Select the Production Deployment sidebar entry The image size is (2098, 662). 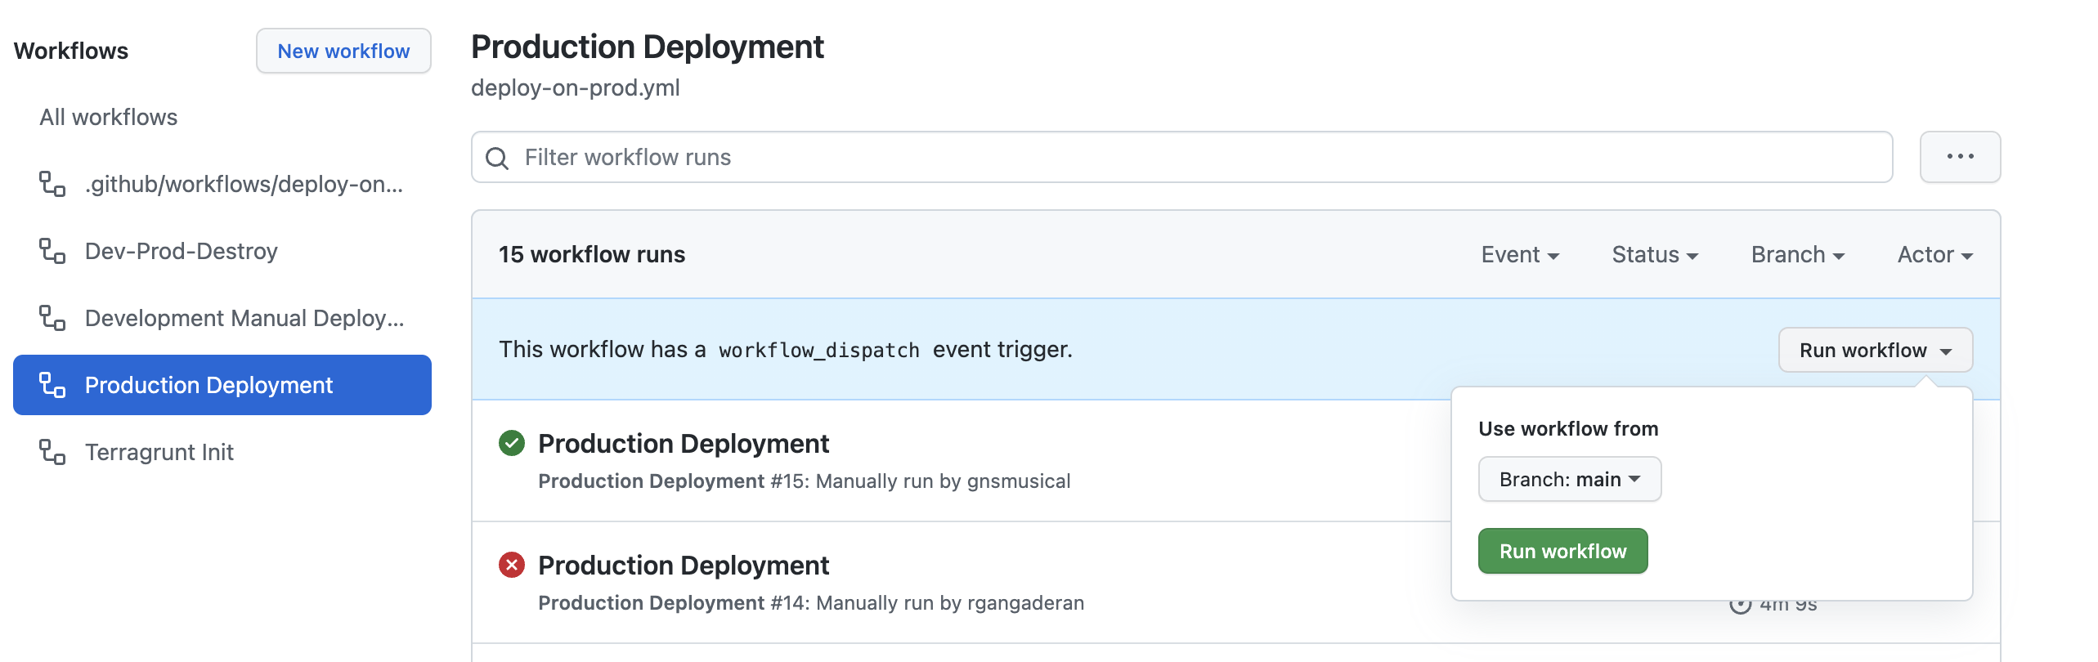click(209, 384)
